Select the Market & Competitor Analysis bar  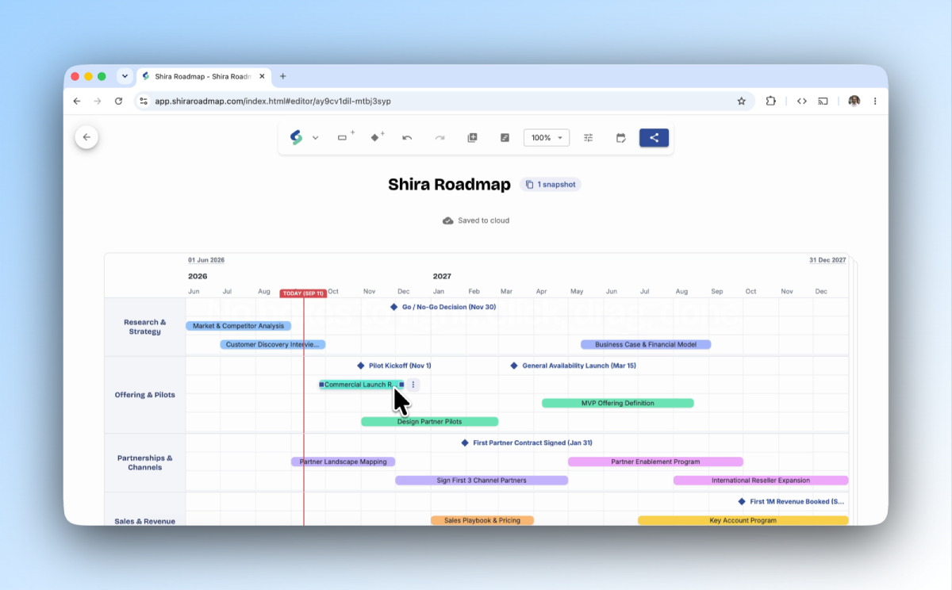pyautogui.click(x=238, y=326)
